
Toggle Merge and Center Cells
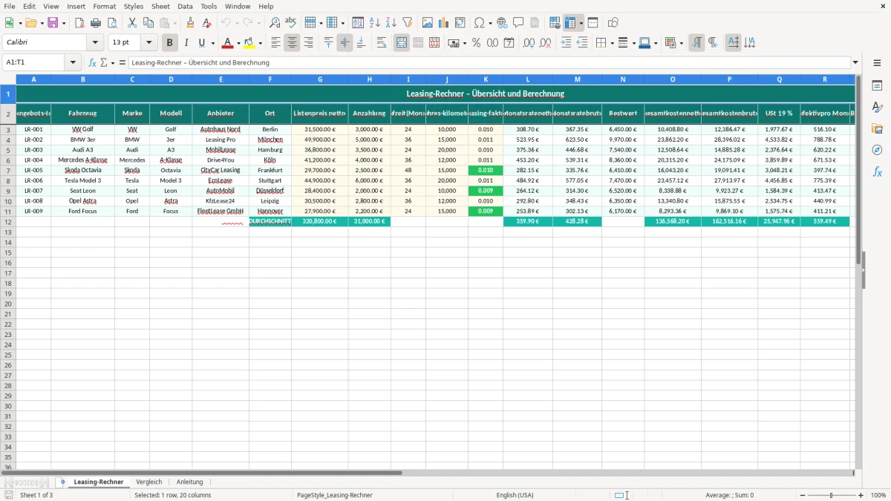[402, 43]
